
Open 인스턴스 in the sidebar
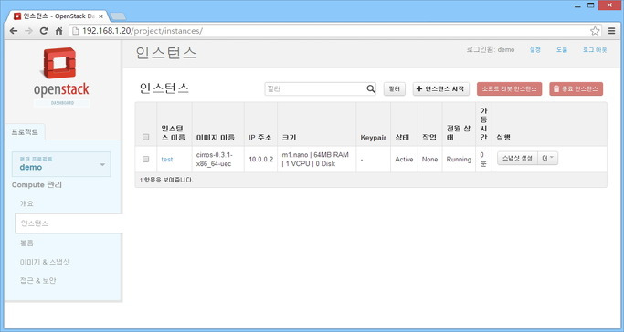[69, 223]
